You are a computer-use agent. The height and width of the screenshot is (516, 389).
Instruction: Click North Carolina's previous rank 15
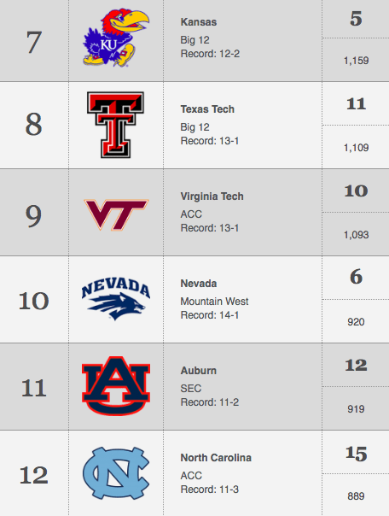click(356, 454)
